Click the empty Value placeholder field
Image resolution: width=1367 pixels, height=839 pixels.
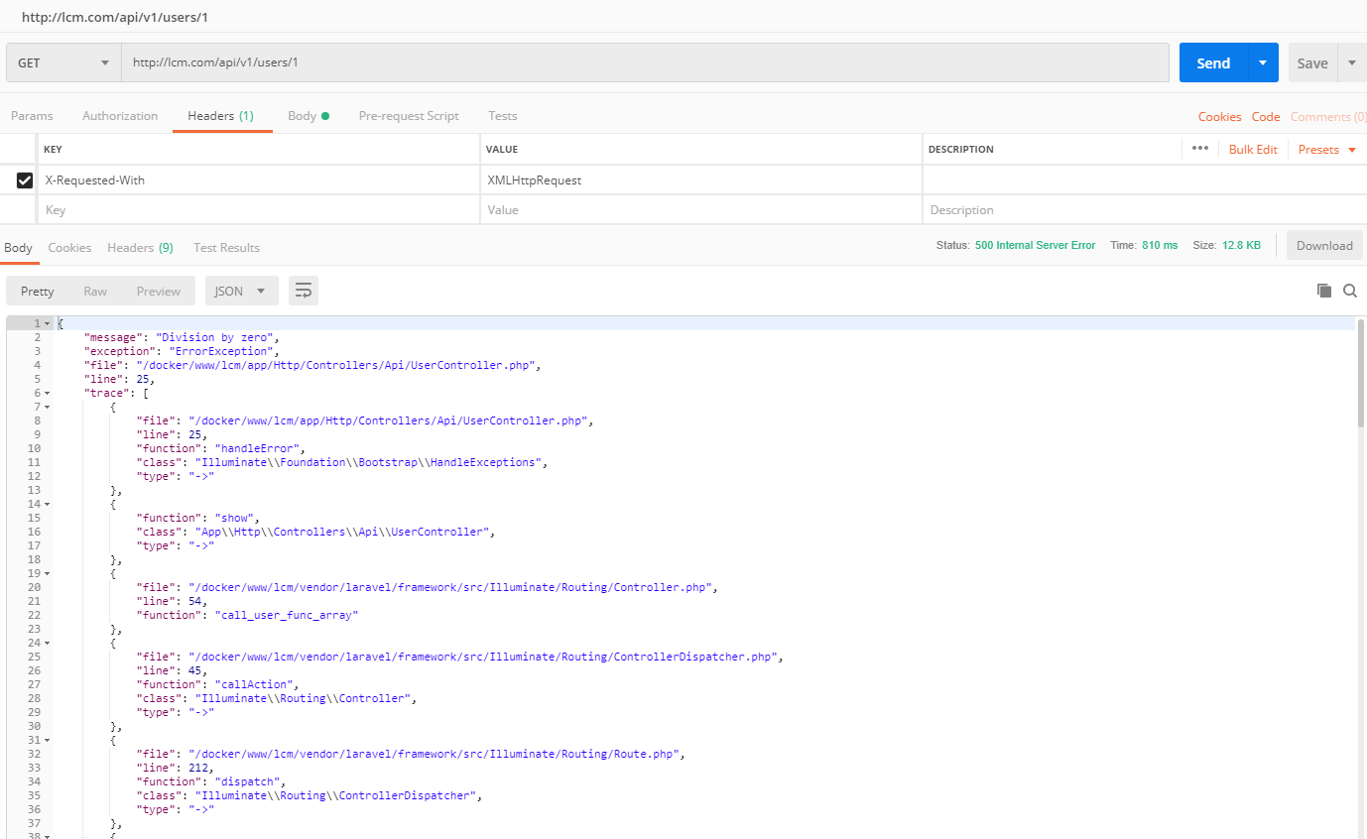(701, 210)
